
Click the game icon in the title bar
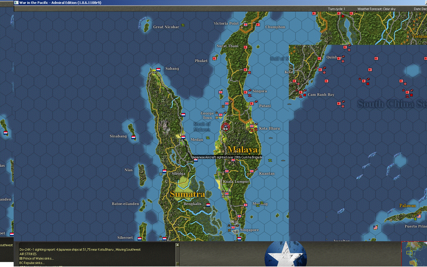click(x=17, y=3)
